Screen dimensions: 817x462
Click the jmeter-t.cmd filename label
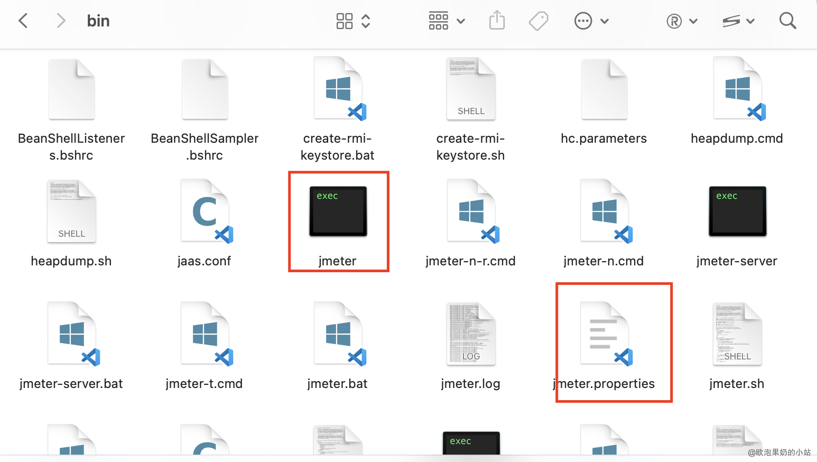[204, 384]
